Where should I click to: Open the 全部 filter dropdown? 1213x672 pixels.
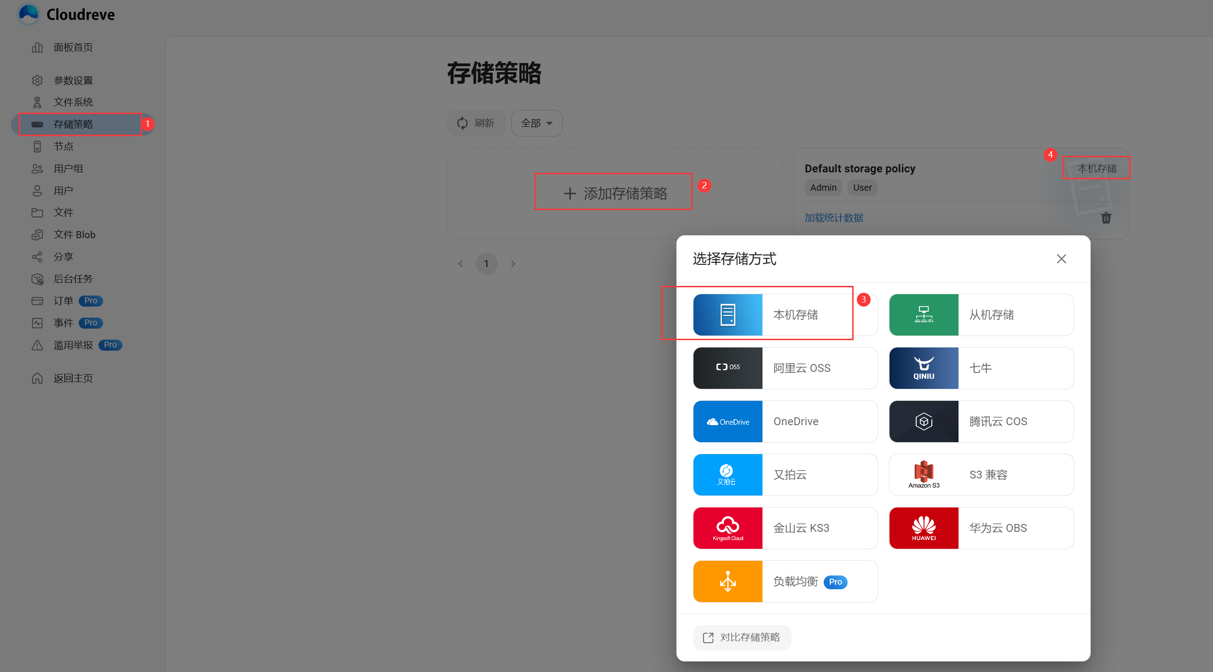pos(537,123)
